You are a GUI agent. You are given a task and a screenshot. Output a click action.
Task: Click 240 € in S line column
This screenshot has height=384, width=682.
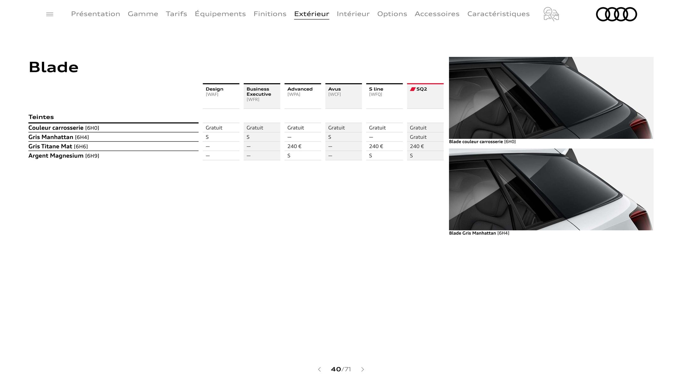pos(376,146)
